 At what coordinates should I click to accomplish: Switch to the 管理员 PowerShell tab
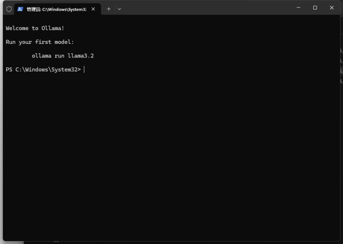click(54, 8)
